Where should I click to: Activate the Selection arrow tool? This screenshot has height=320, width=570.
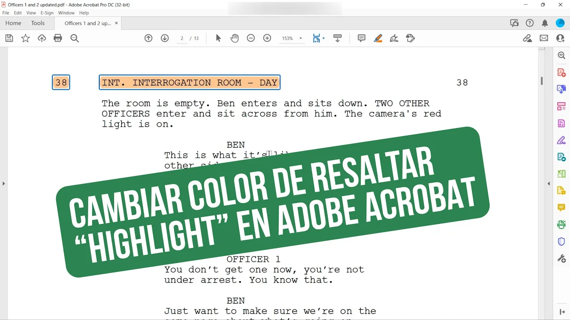pyautogui.click(x=218, y=38)
